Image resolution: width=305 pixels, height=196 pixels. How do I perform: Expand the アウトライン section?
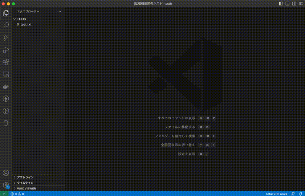(x=39, y=177)
